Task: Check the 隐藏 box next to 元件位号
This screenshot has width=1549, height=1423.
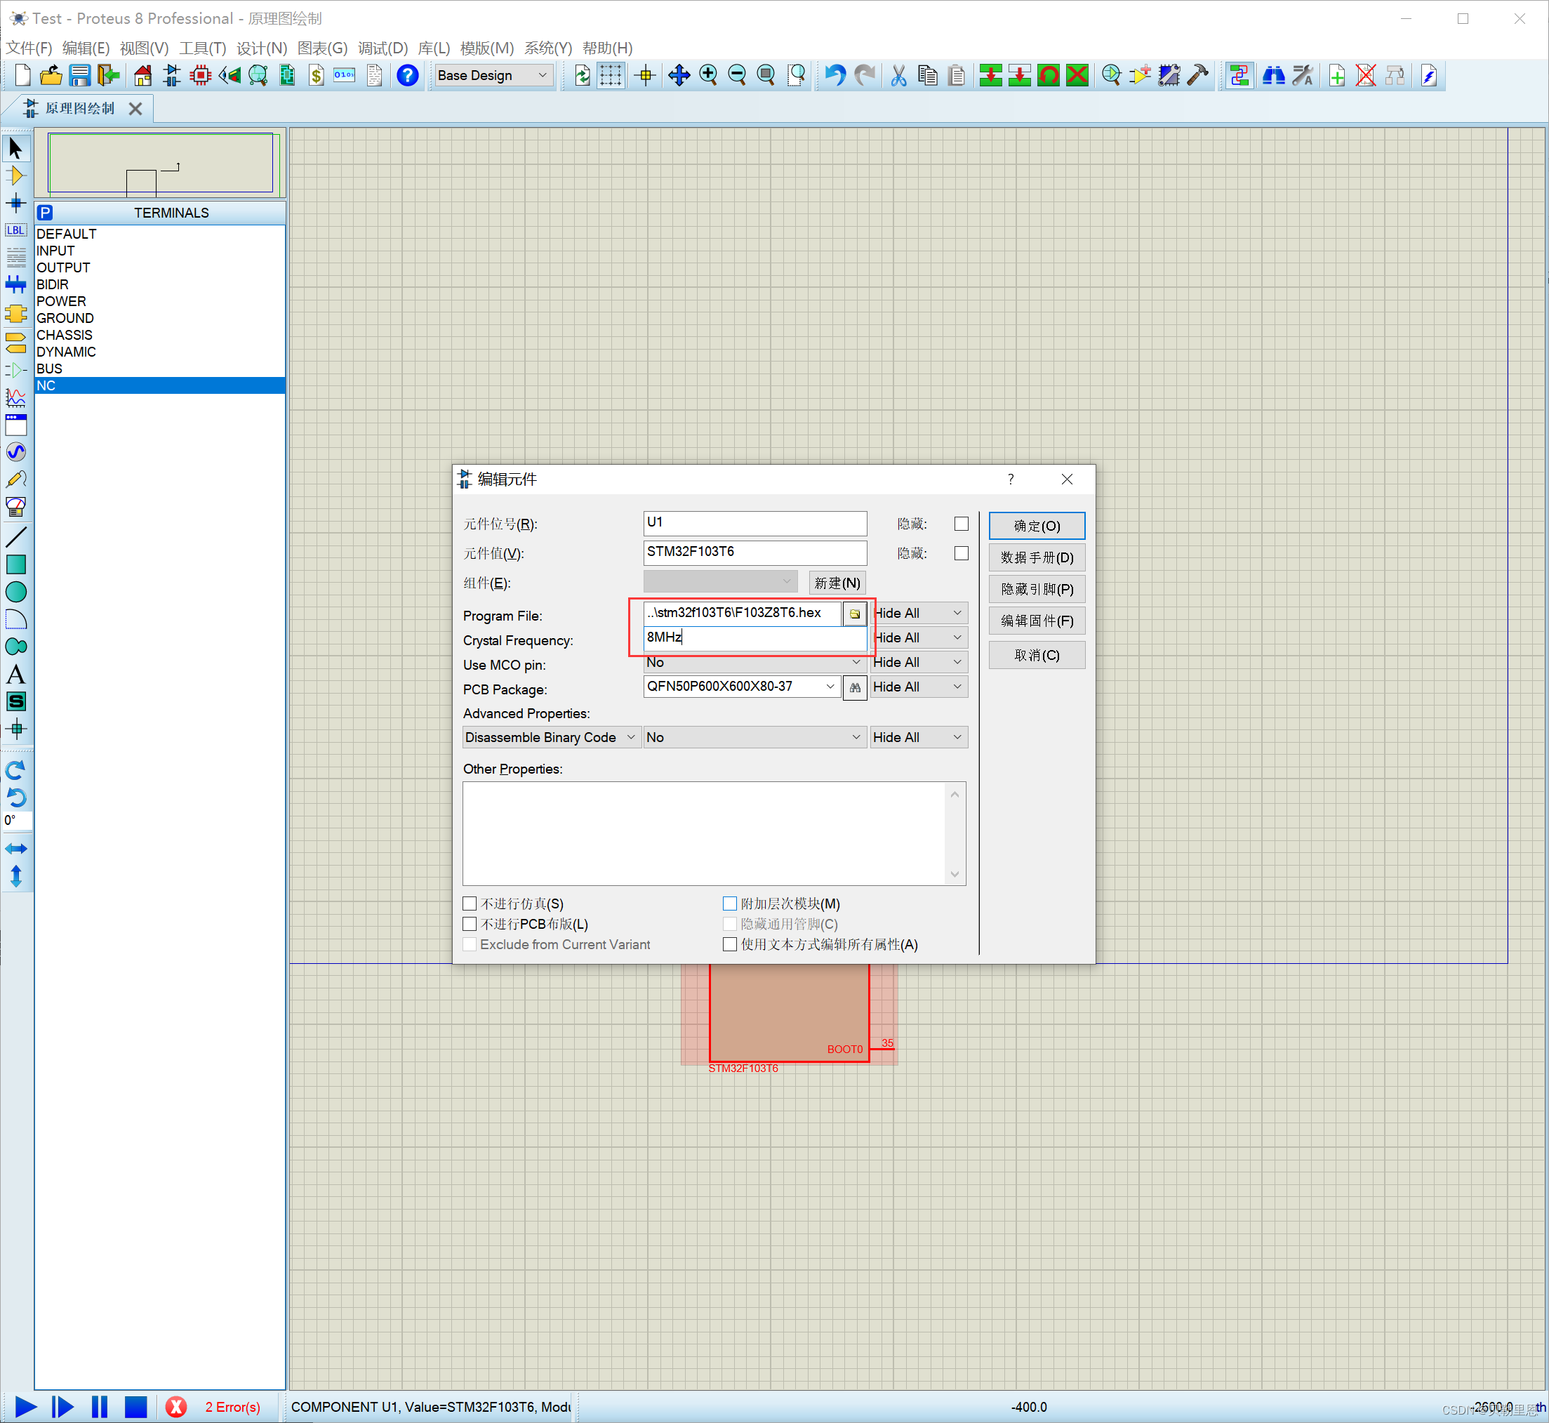Action: coord(961,524)
